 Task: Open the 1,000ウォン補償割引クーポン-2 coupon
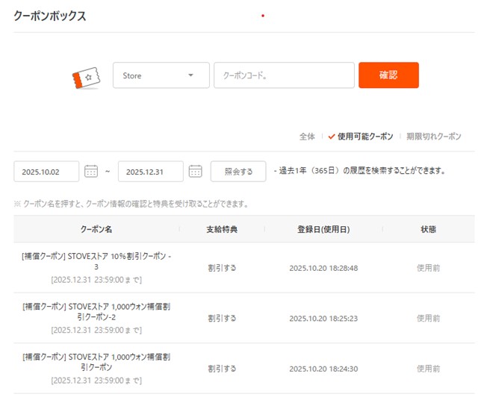96,311
